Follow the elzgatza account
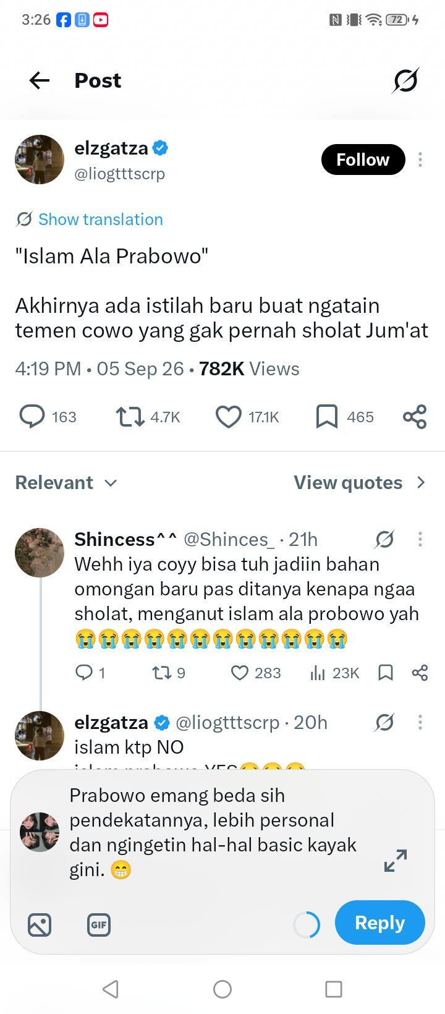The height and width of the screenshot is (1014, 445). 363,160
